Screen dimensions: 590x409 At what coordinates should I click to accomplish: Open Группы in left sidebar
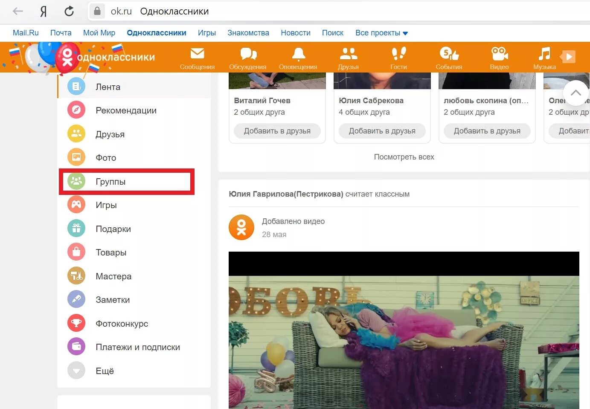point(110,182)
